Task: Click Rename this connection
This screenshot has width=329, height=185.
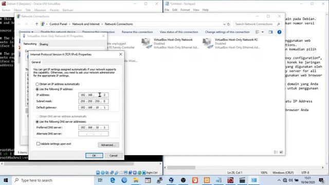Action: 137,32
